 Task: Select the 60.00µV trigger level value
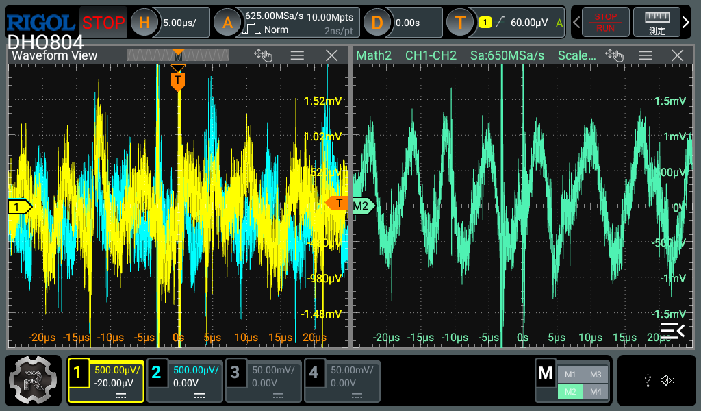pos(529,23)
